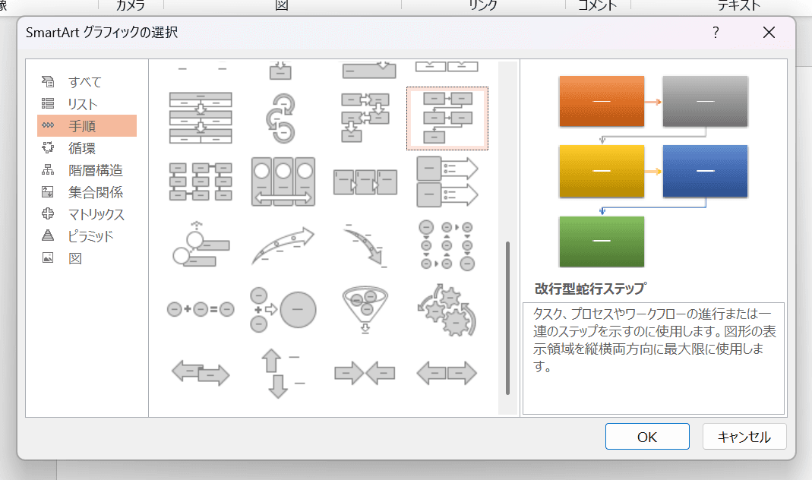Select the 循環 category
812x480 pixels.
[82, 148]
